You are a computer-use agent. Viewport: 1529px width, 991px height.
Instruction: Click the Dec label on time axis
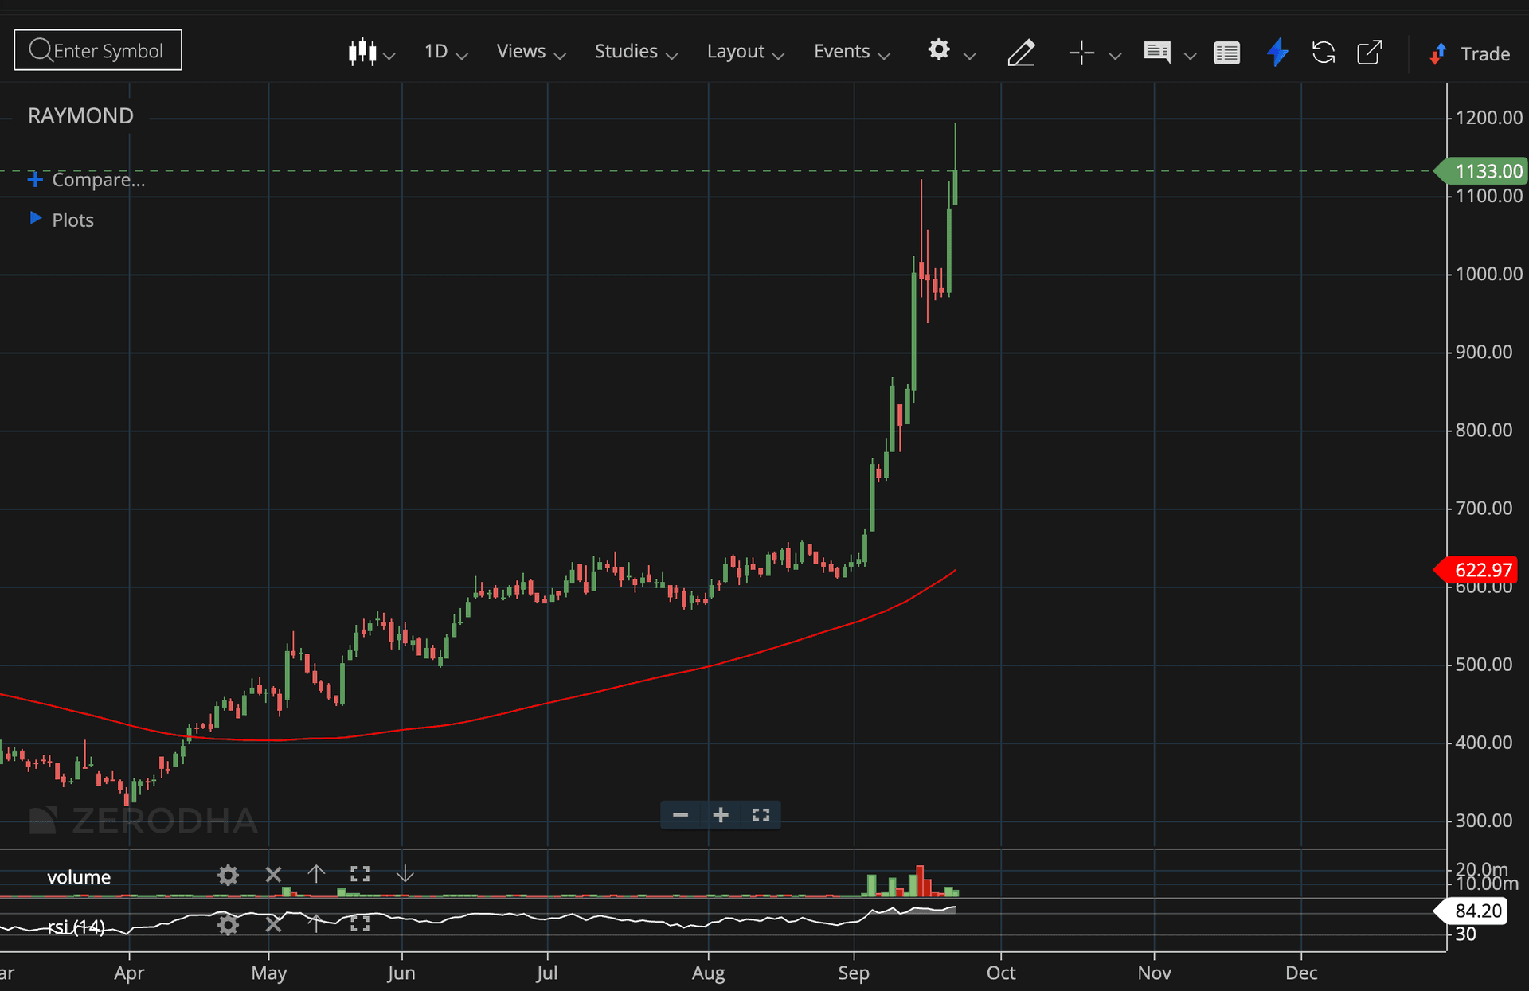click(x=1301, y=973)
